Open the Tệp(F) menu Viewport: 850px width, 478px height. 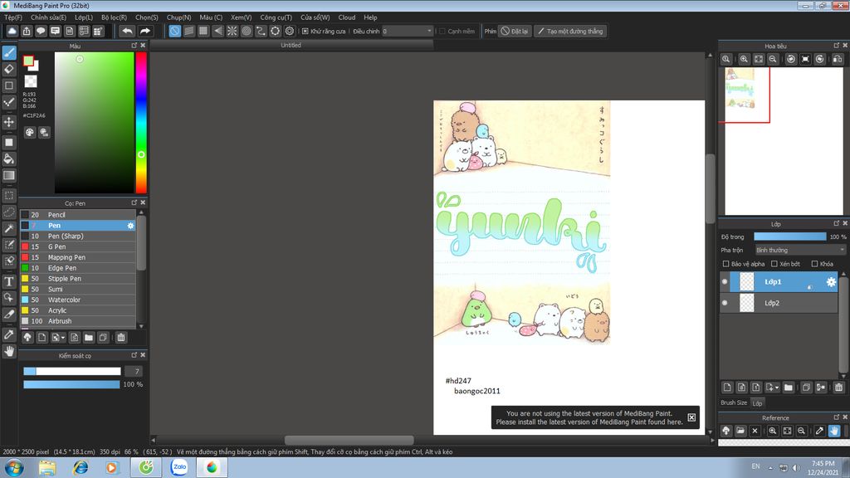pos(13,17)
